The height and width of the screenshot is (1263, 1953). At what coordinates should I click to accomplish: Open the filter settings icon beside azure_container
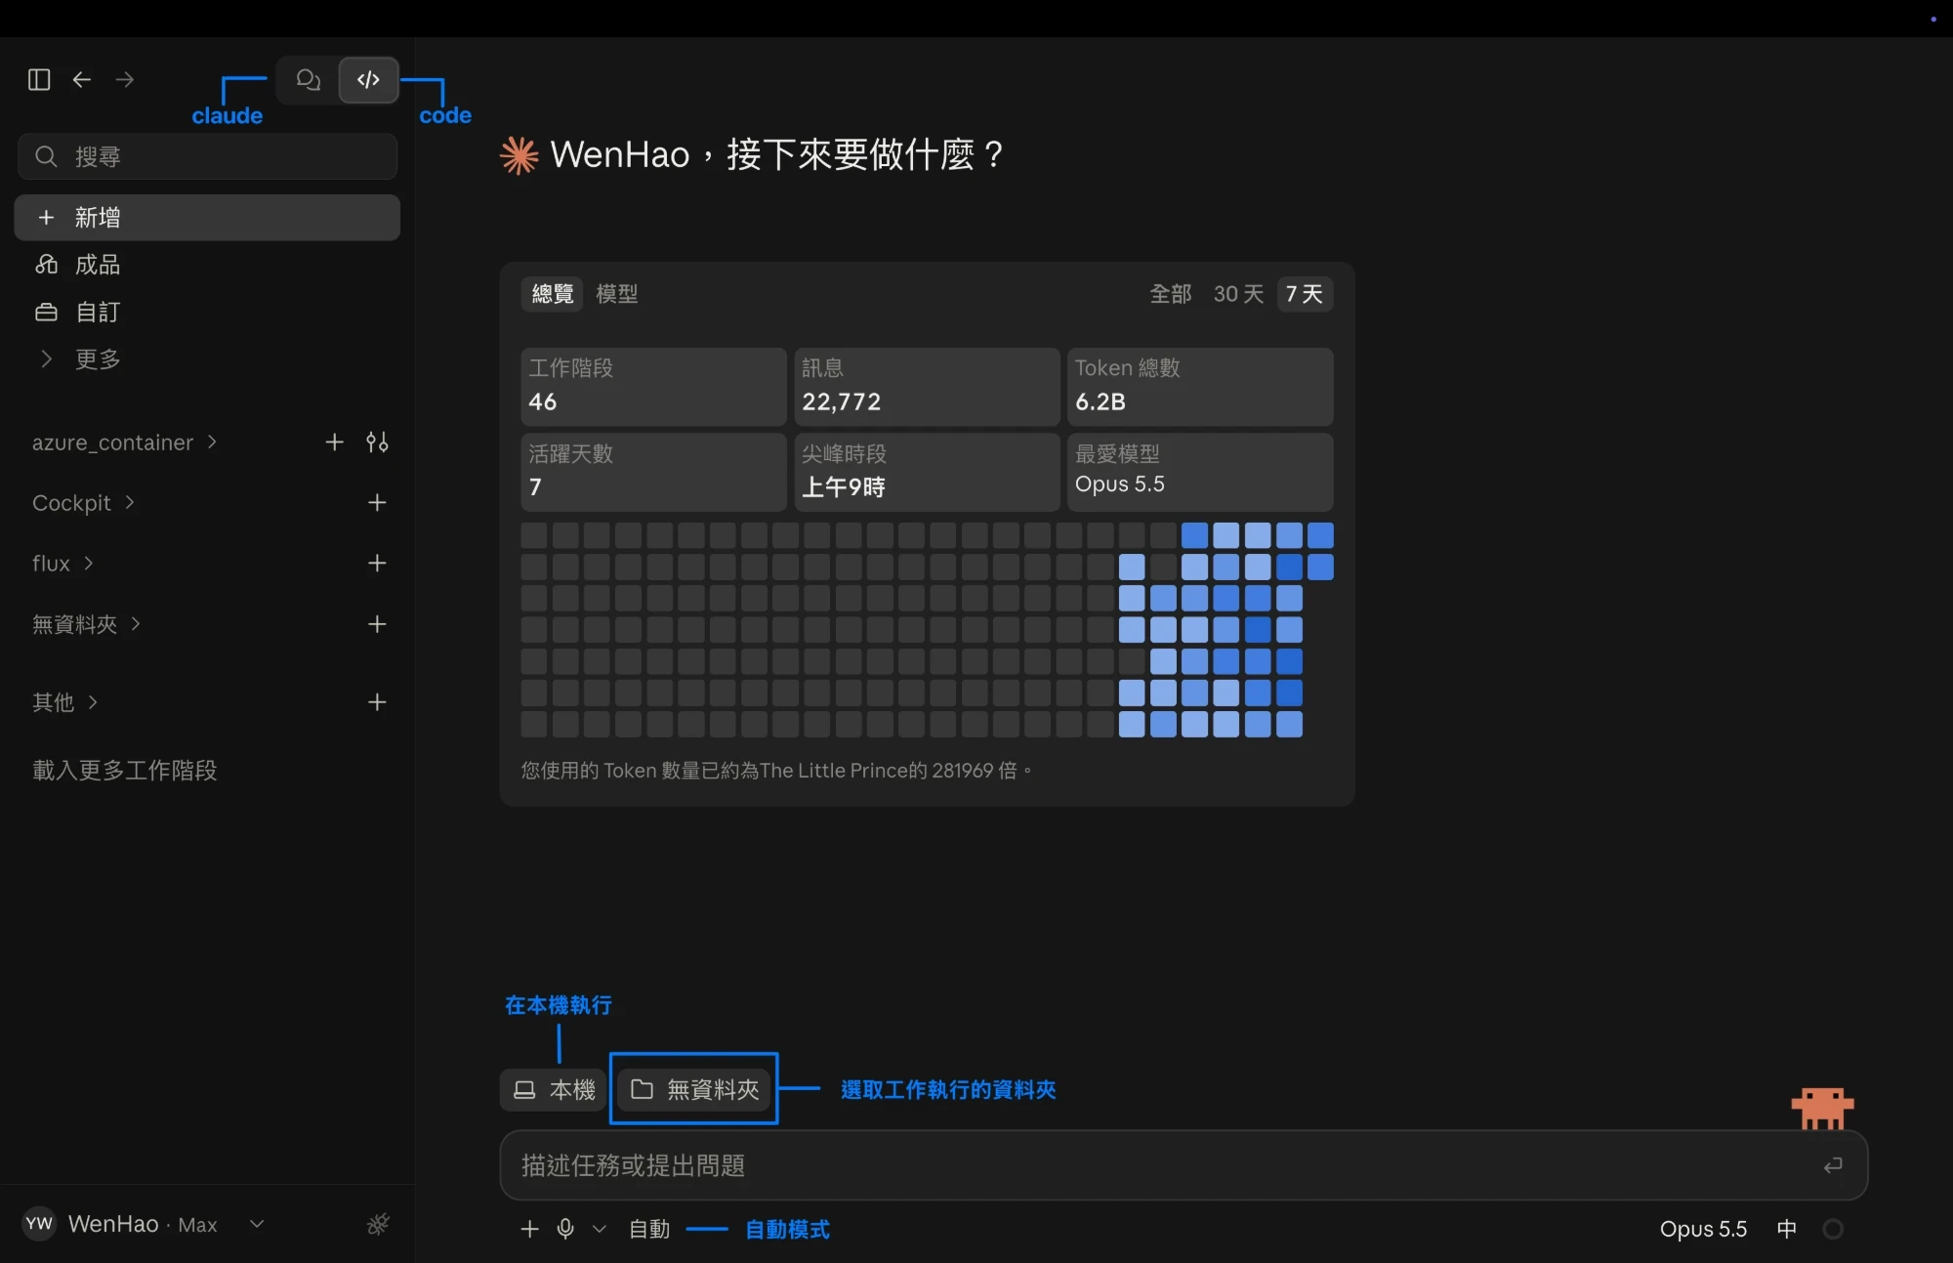click(x=377, y=442)
